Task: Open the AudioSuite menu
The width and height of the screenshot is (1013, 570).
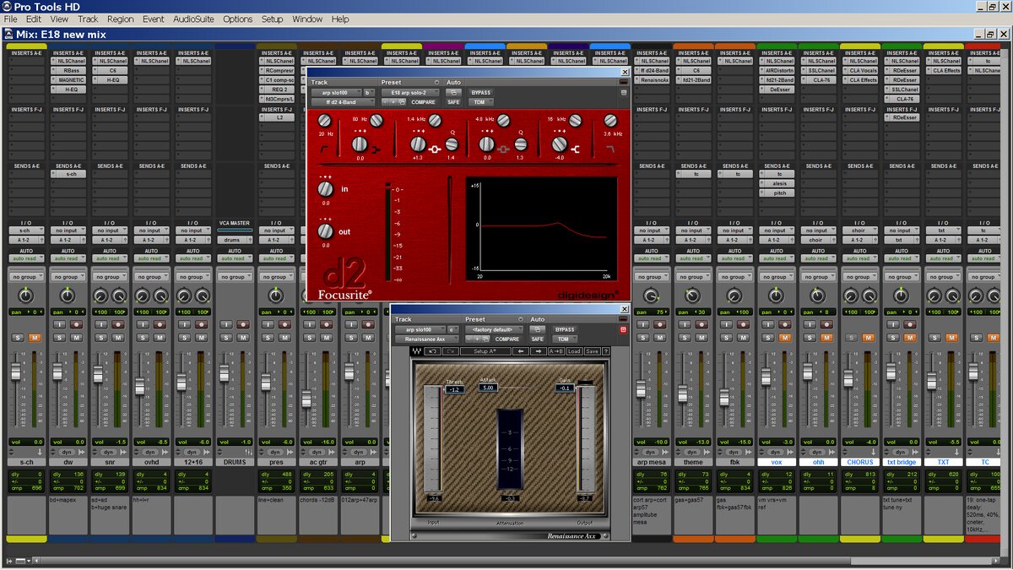Action: 193,19
